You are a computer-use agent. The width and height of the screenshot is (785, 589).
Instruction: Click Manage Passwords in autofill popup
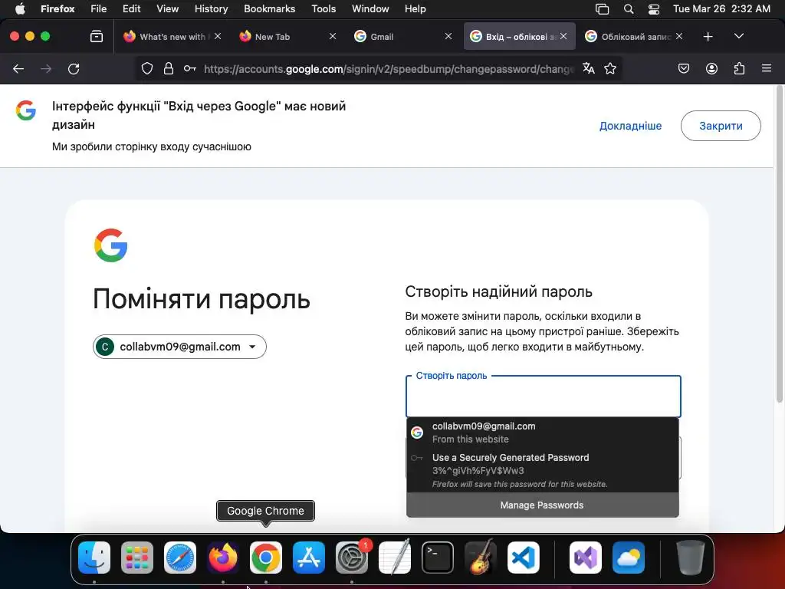(542, 505)
